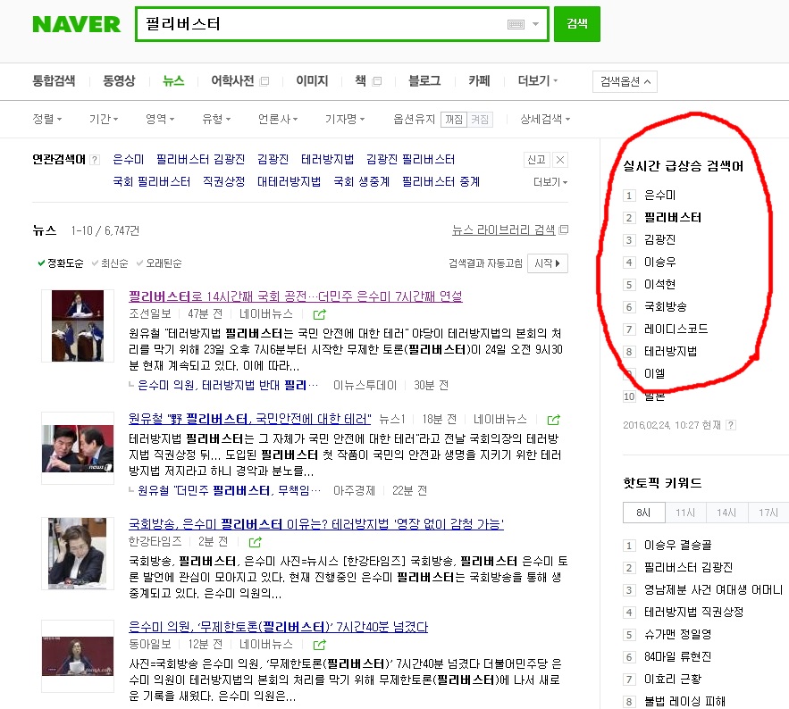Click the new-window icon next to 책

click(x=377, y=81)
